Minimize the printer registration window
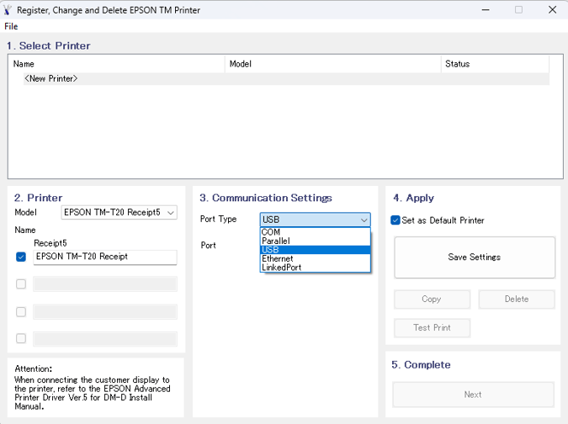 click(486, 10)
